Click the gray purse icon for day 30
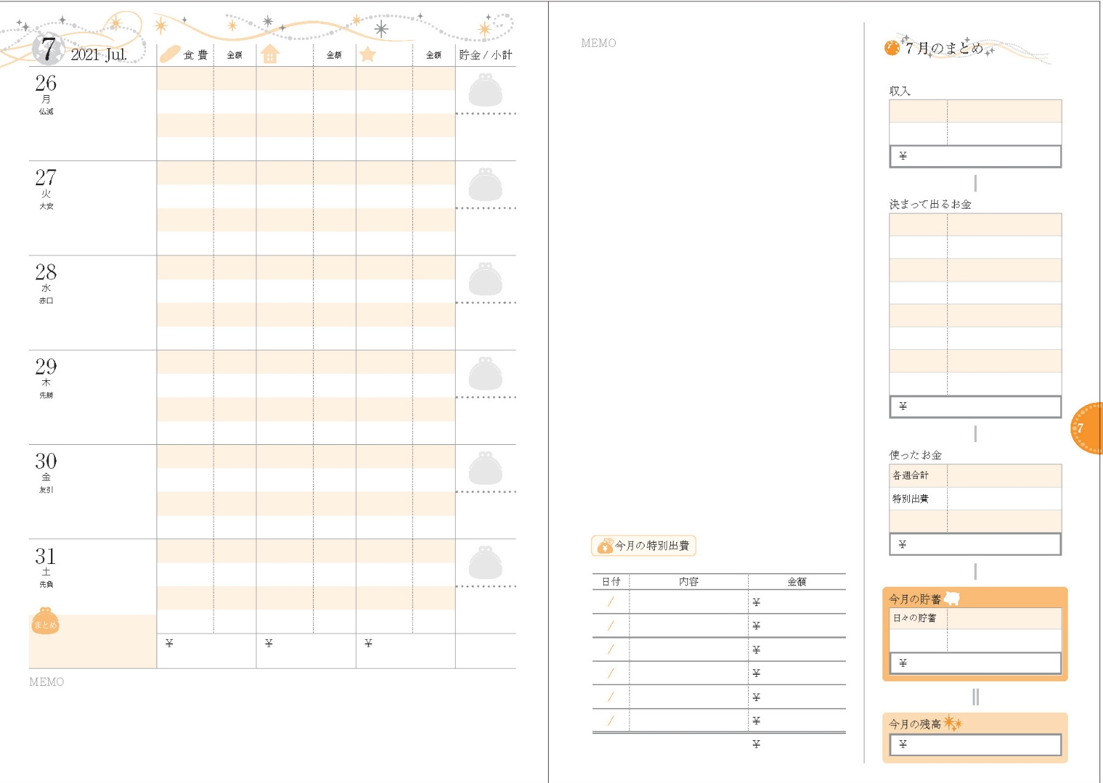This screenshot has height=783, width=1103. pyautogui.click(x=485, y=468)
